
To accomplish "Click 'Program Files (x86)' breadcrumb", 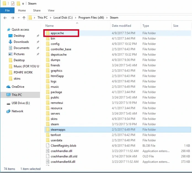I will point(91,18).
